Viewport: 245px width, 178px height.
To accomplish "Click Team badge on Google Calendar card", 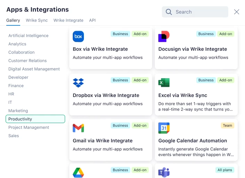I will tap(227, 126).
